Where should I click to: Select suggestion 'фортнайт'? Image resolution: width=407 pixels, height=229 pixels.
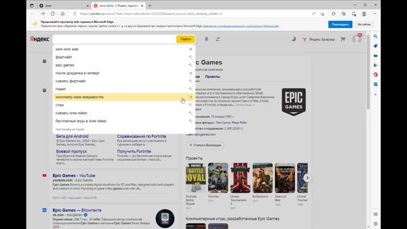124,57
